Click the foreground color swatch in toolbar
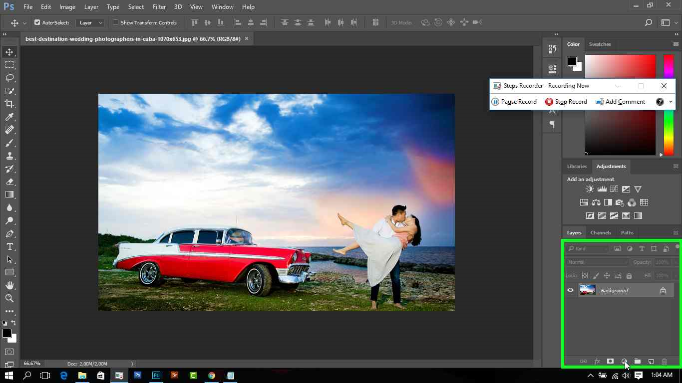Screen dimensions: 682x383 click(x=6, y=333)
